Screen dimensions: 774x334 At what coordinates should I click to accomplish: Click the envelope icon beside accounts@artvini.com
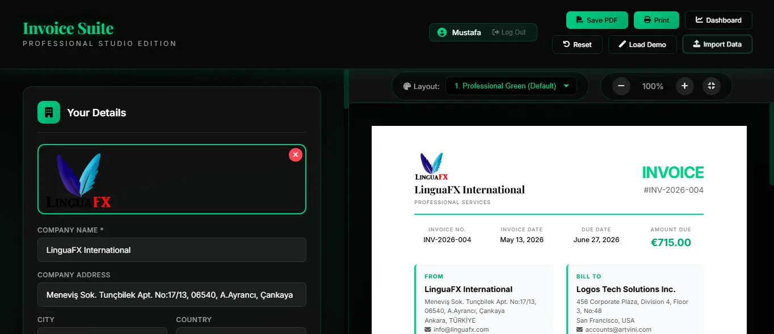[579, 329]
